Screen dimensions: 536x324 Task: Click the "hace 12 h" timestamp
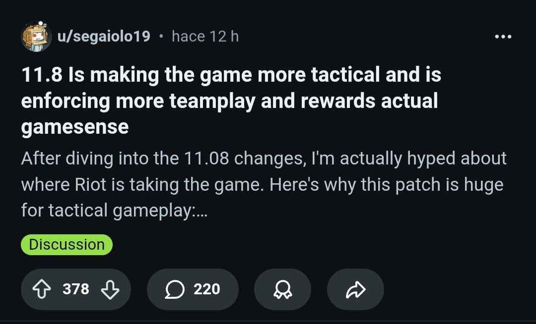point(205,37)
